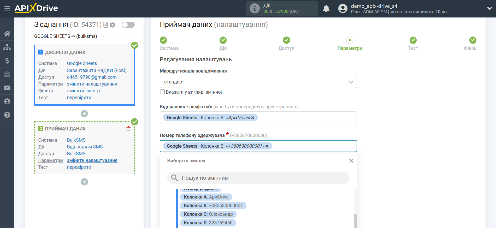496x228 pixels.
Task: Open the message routing dropdown
Action: [258, 82]
